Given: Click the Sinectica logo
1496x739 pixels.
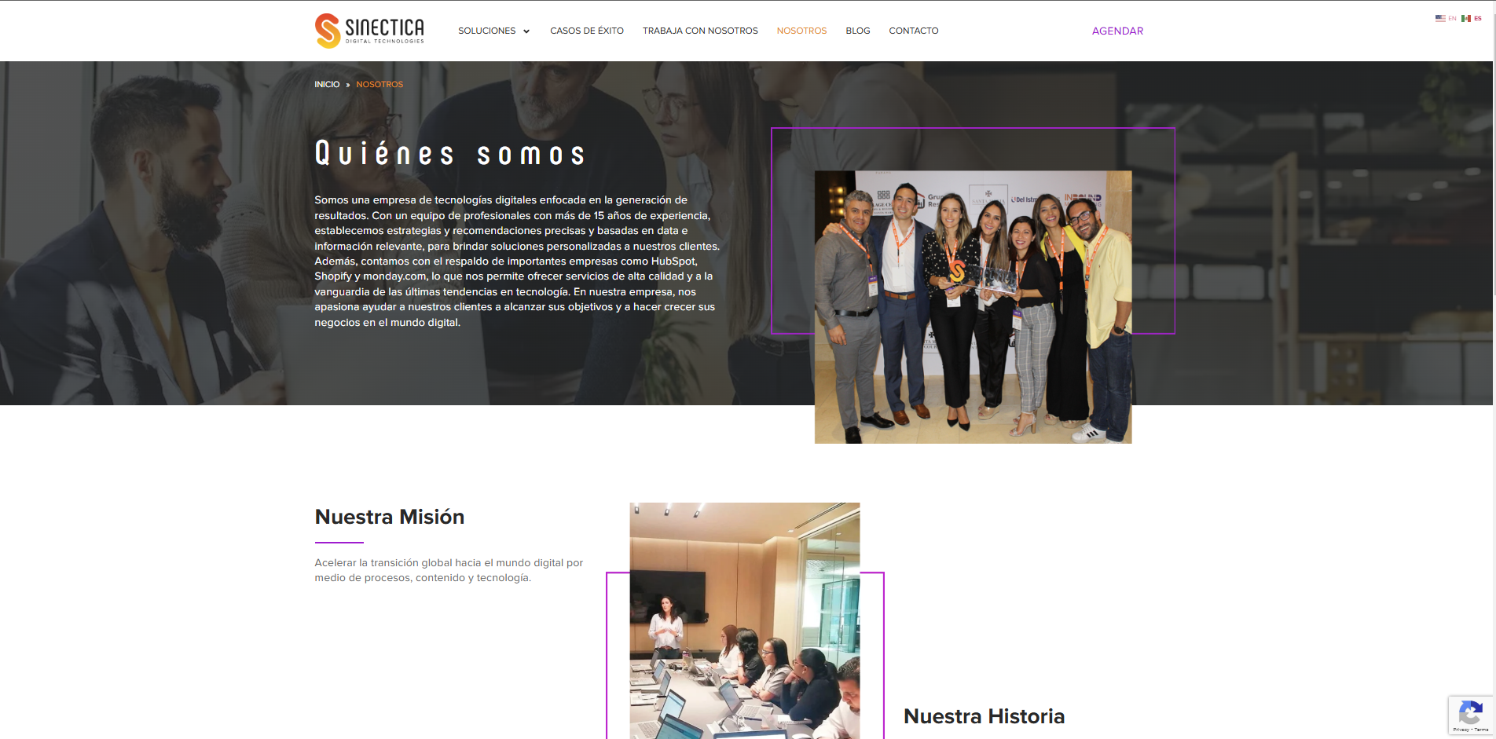Looking at the screenshot, I should [369, 31].
